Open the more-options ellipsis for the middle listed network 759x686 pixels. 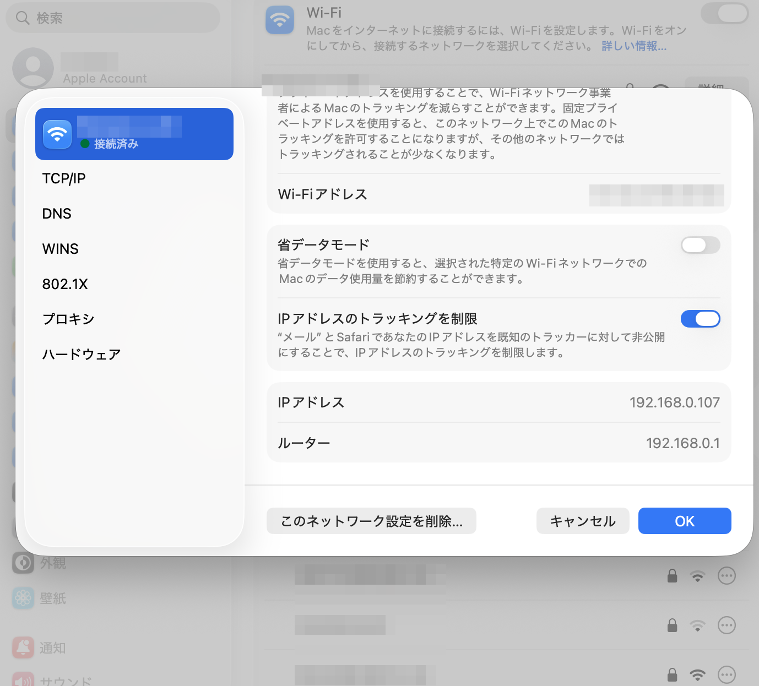[727, 625]
